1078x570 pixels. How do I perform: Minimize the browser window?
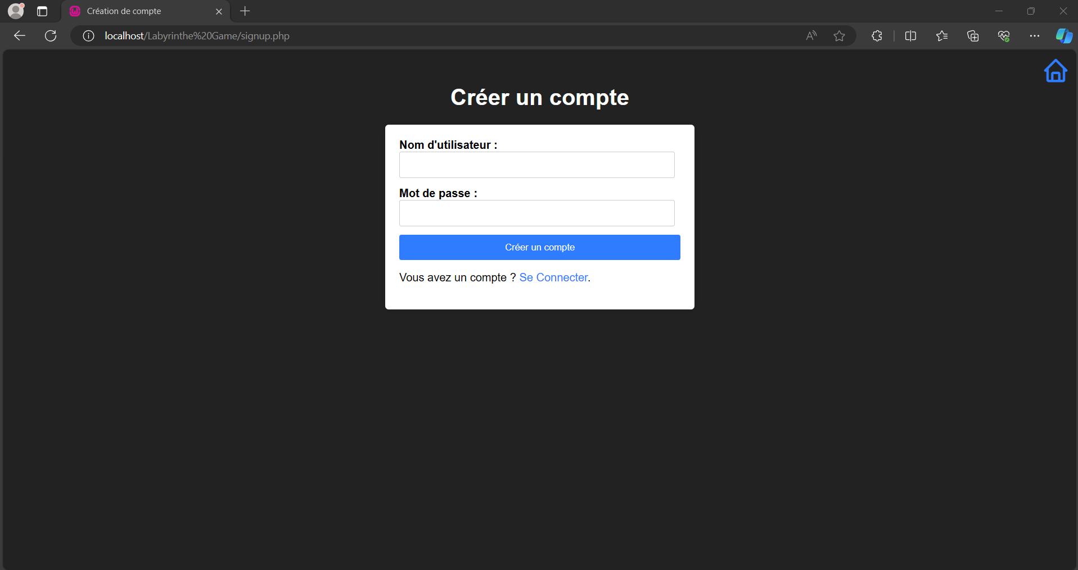[999, 11]
